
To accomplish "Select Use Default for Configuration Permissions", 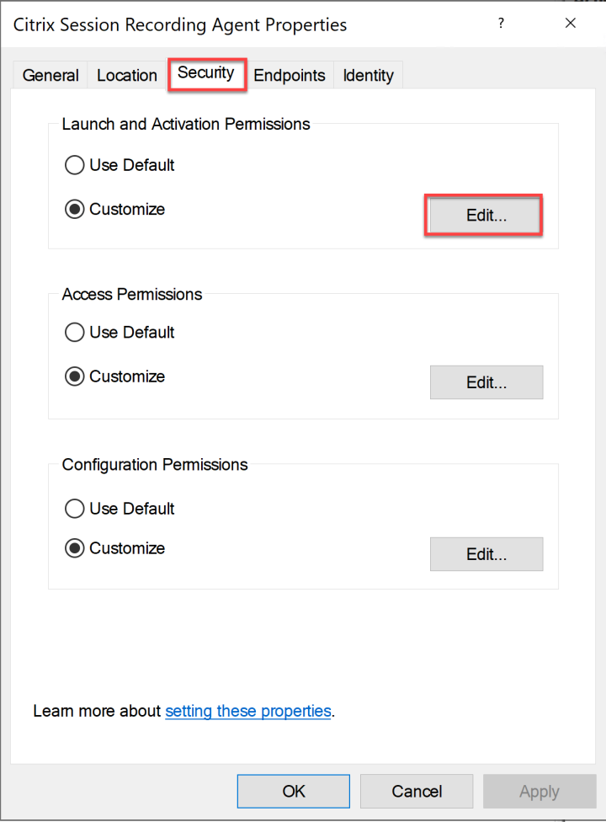I will coord(75,509).
